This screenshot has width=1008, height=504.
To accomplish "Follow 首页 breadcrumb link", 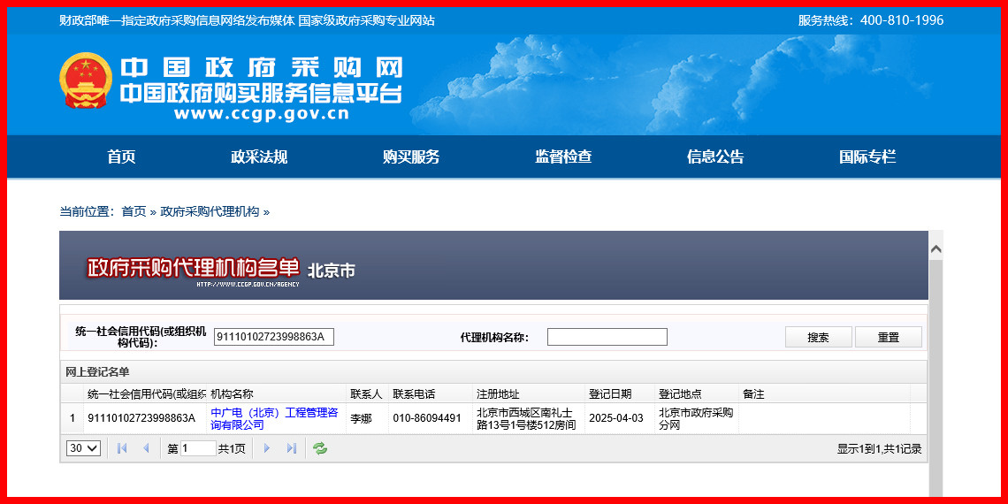I will 134,211.
